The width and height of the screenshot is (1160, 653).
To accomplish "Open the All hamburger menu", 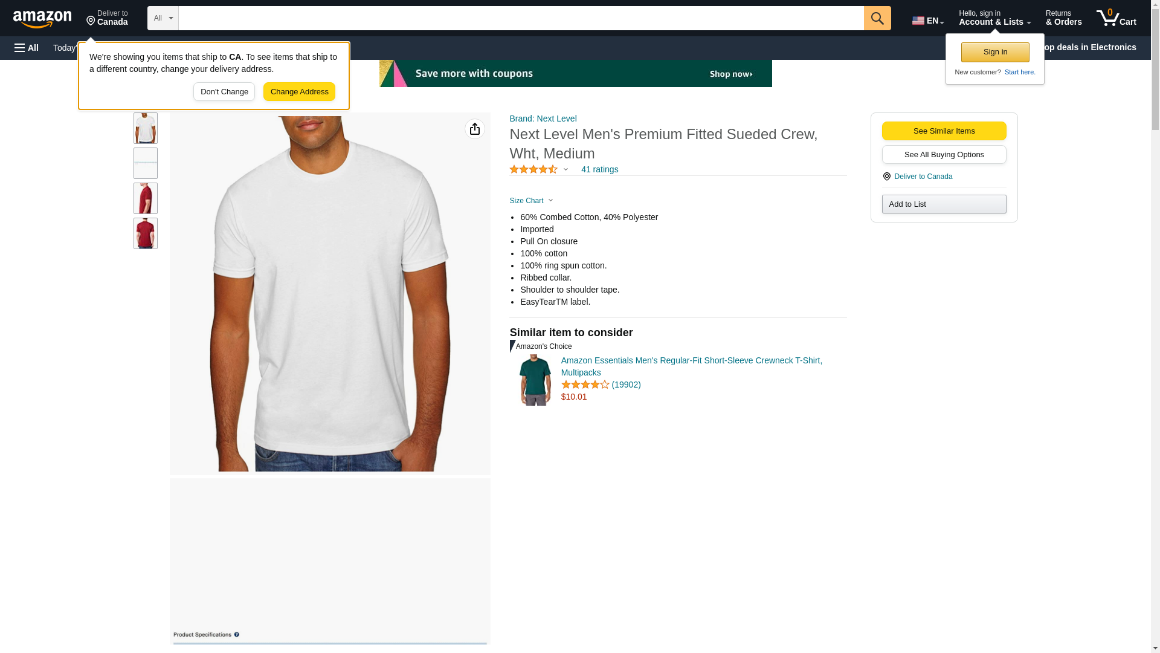I will [27, 48].
